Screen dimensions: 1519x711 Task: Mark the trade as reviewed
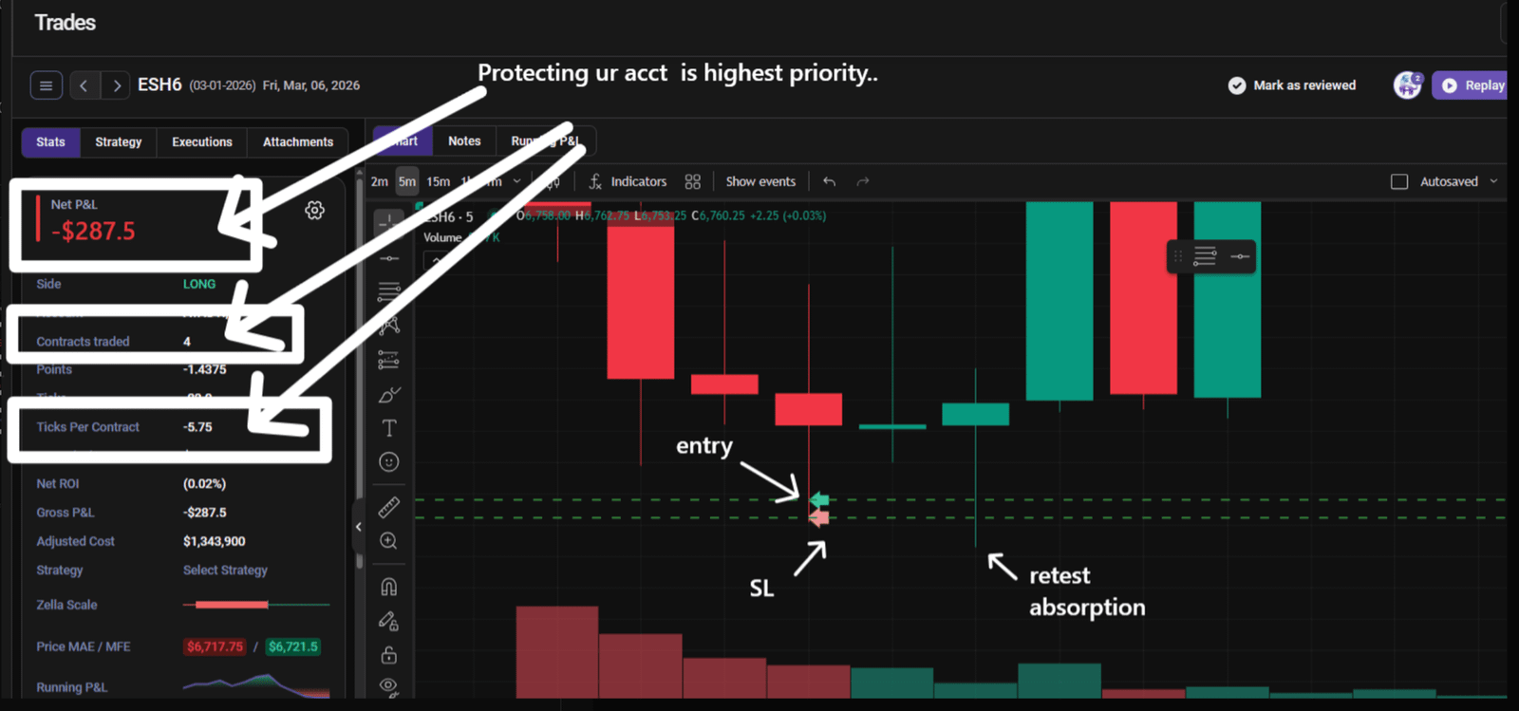(x=1292, y=85)
